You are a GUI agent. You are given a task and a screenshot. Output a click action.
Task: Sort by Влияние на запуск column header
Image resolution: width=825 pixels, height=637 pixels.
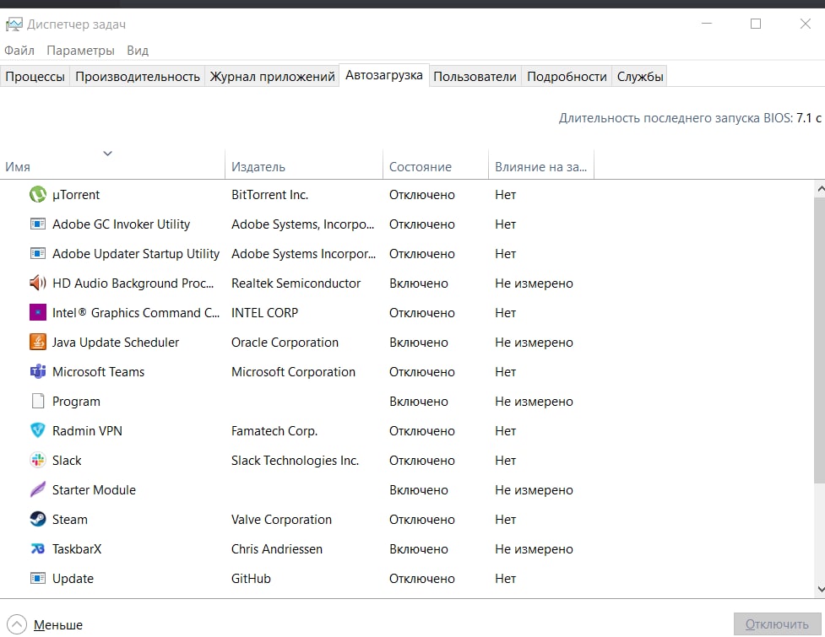(541, 165)
